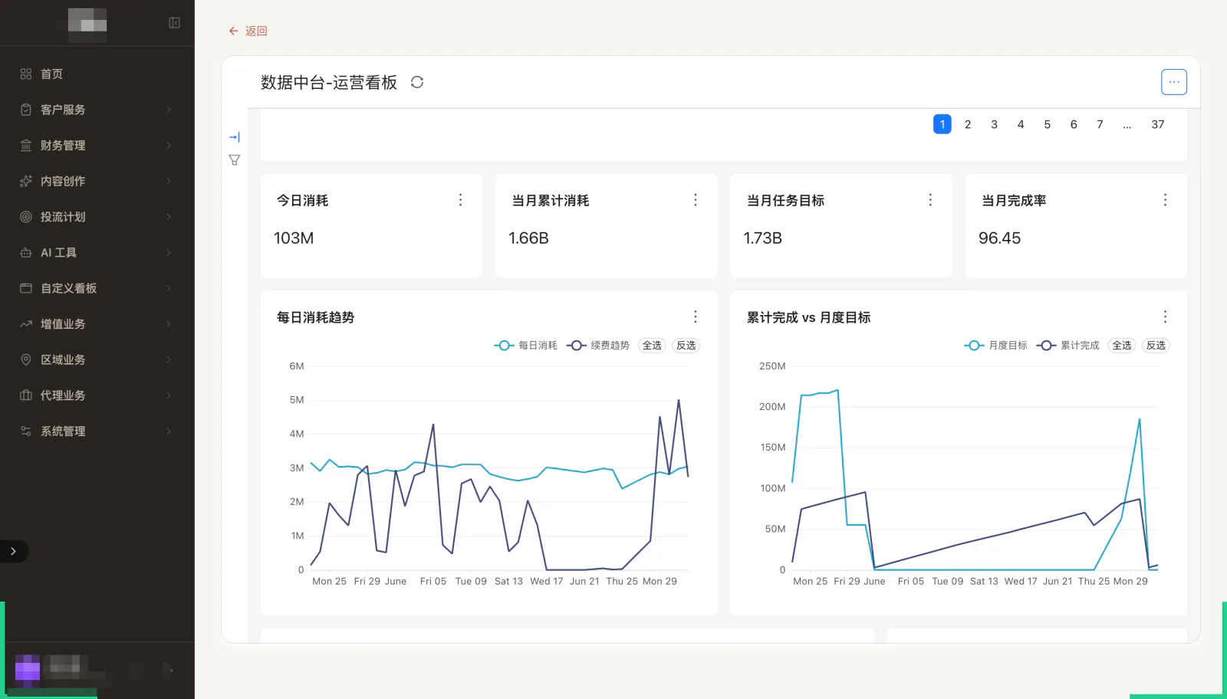Open the 今日消耗 card options menu
Viewport: 1227px width, 699px height.
460,200
